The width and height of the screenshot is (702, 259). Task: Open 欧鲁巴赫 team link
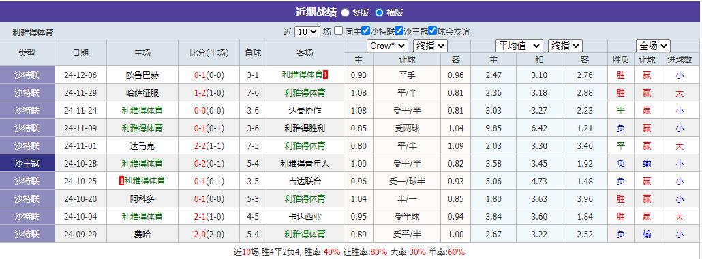[x=142, y=75]
